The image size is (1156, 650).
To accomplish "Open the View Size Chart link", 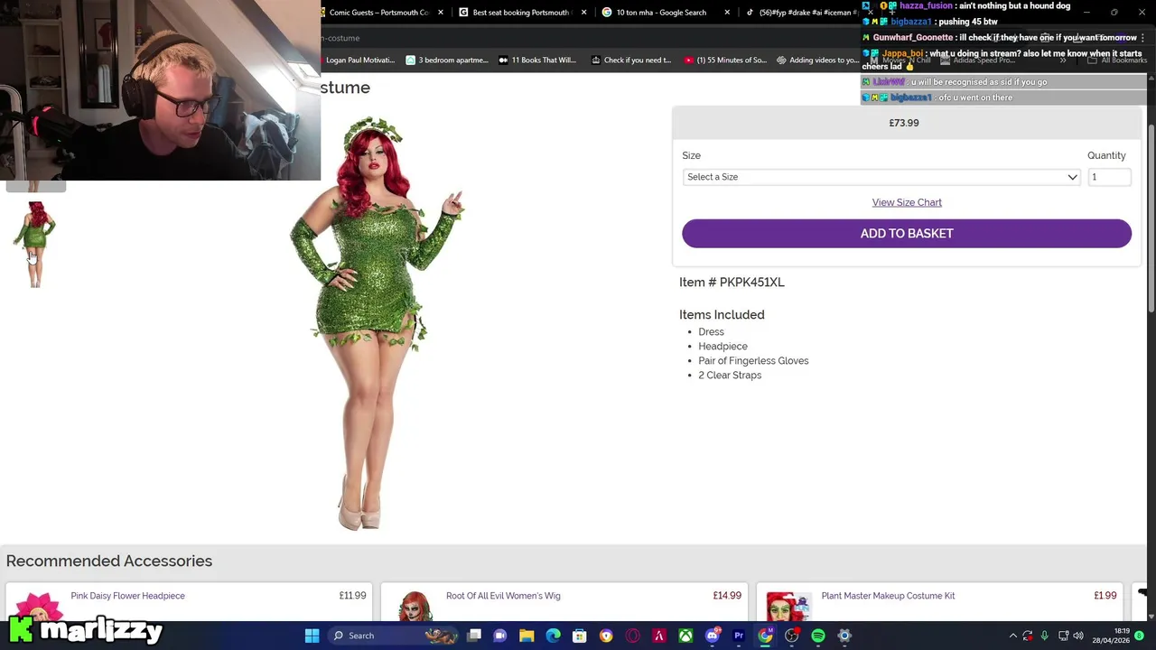I will point(907,202).
